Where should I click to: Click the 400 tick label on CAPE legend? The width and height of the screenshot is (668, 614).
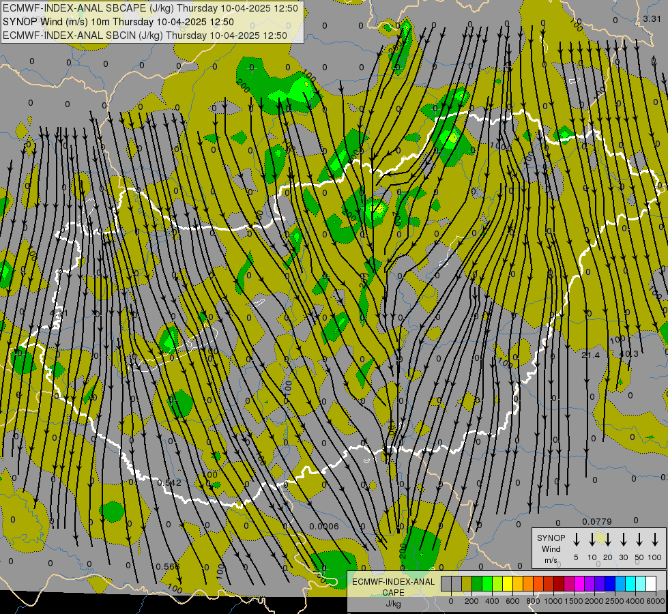coord(492,601)
